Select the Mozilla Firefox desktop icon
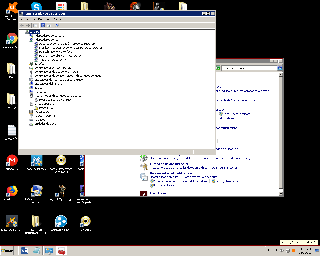 [x=12, y=193]
